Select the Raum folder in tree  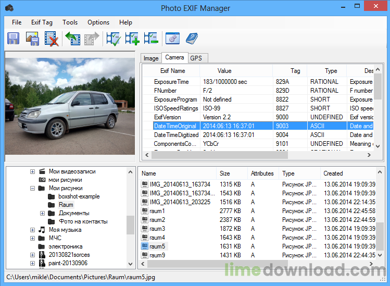pyautogui.click(x=66, y=205)
